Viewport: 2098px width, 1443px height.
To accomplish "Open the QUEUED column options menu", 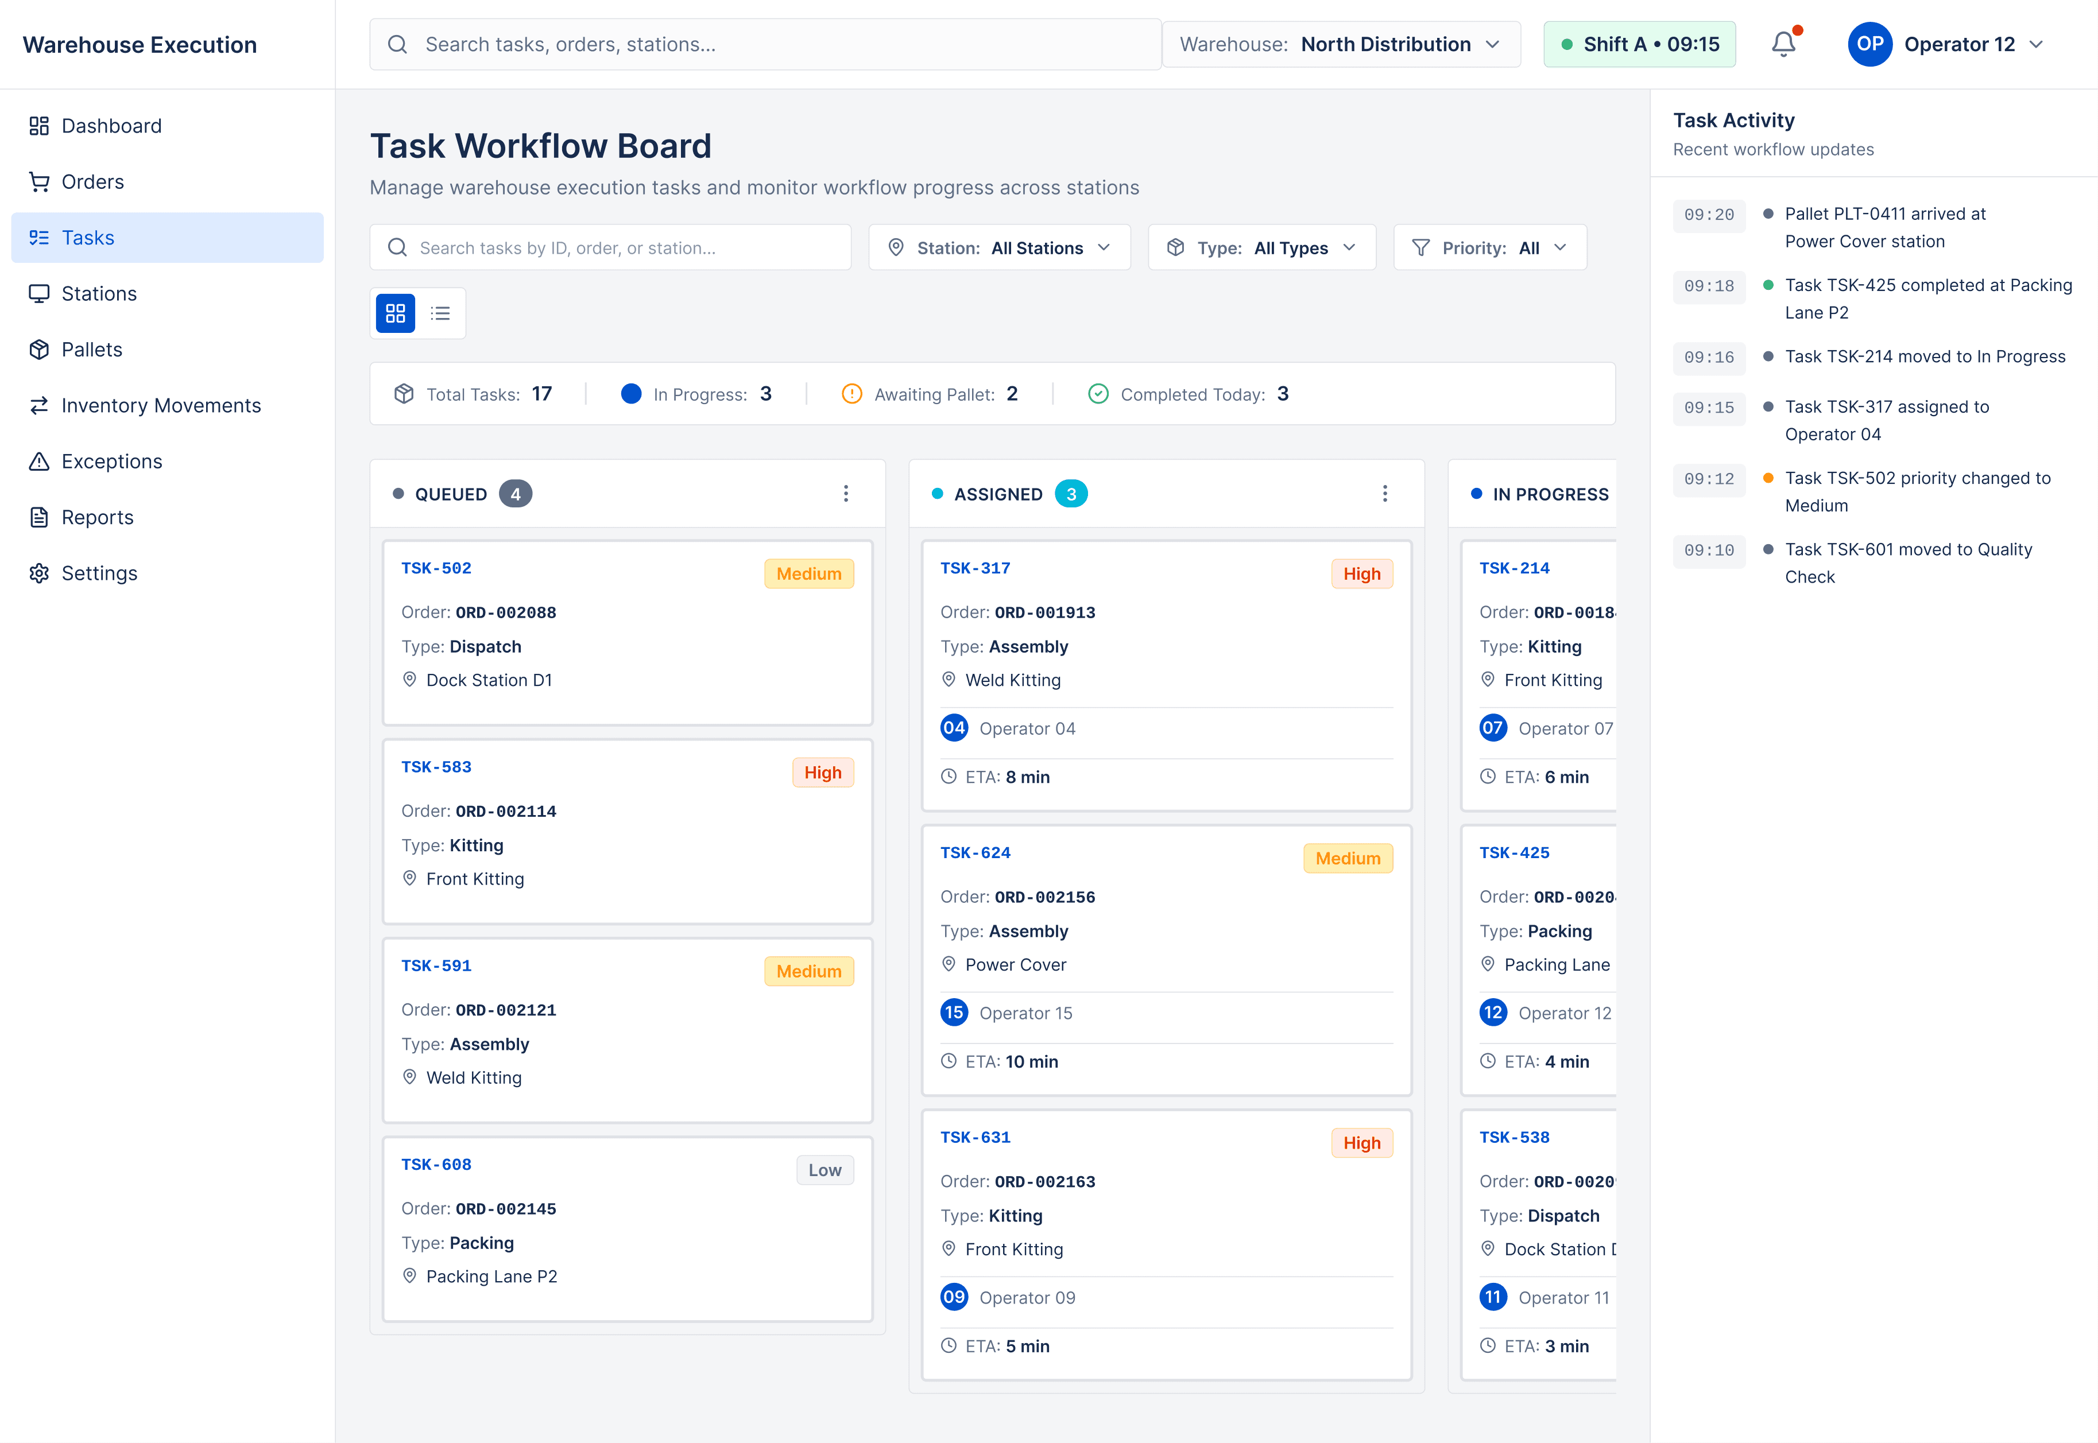I will tap(846, 492).
